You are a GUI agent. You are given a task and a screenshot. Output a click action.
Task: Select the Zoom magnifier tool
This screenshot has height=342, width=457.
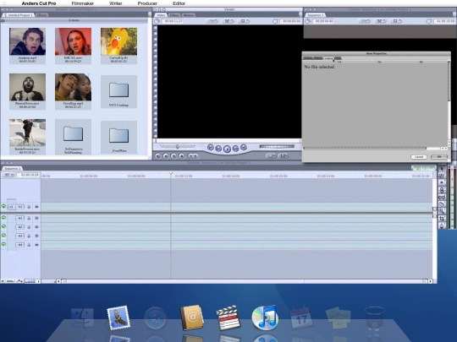tap(442, 211)
